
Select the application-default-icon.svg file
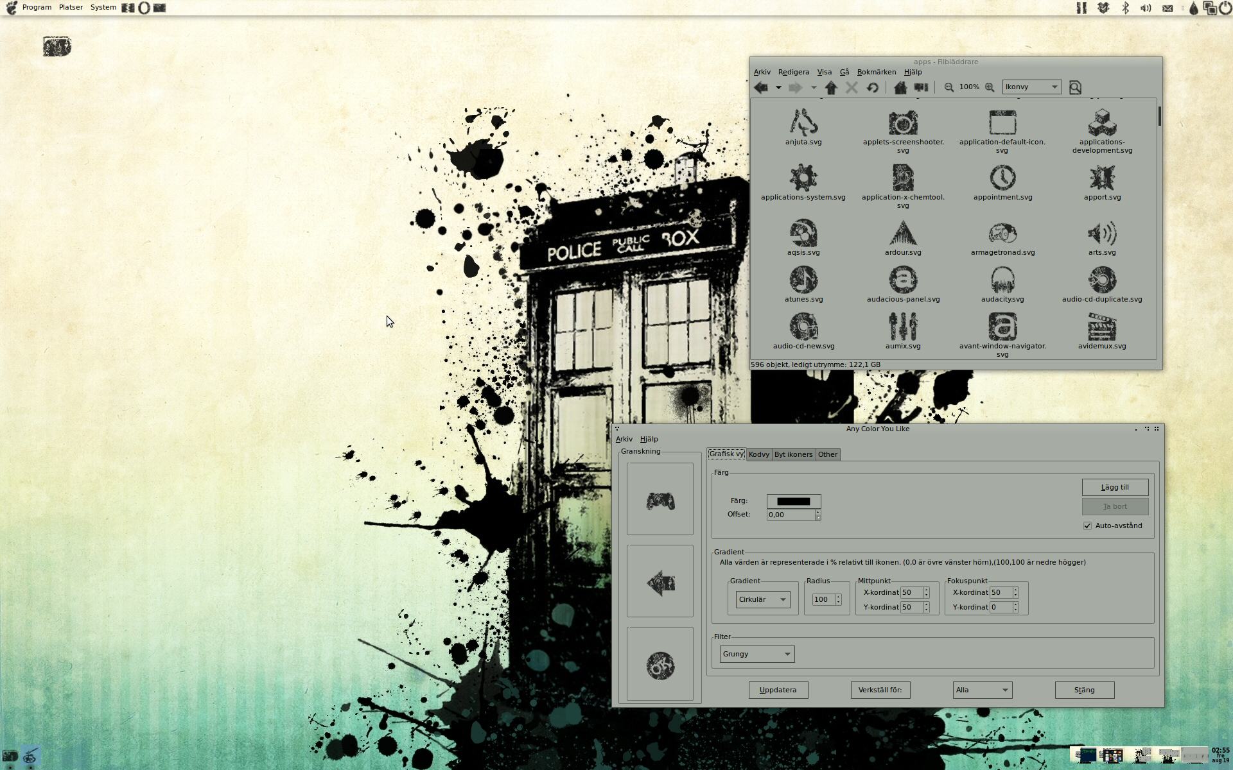tap(1002, 122)
